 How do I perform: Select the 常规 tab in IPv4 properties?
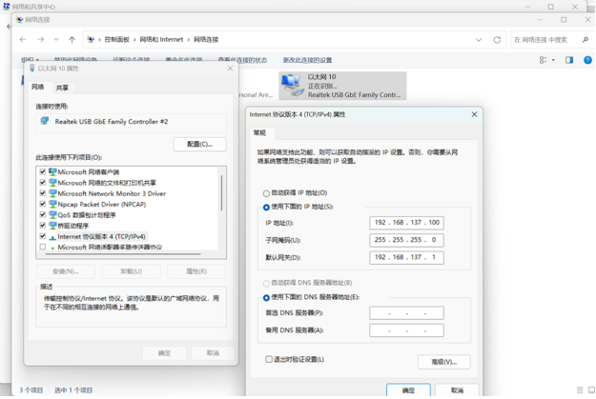(259, 132)
